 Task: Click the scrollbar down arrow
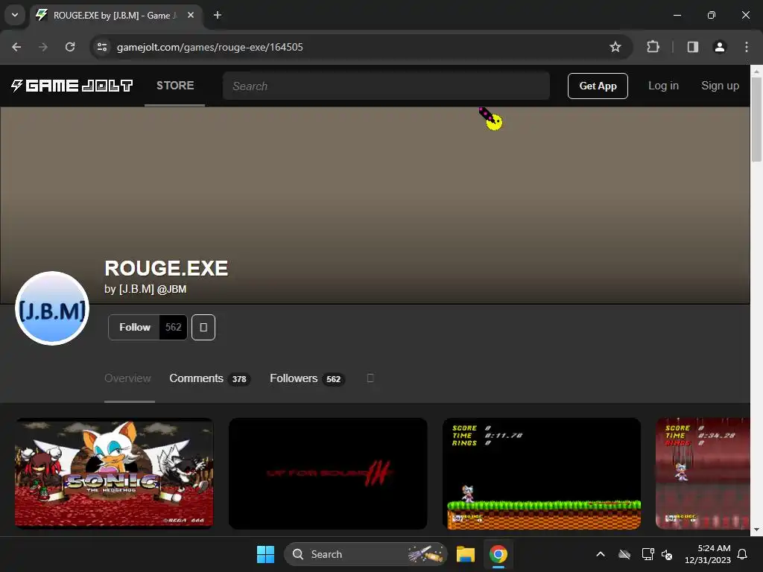pos(757,530)
